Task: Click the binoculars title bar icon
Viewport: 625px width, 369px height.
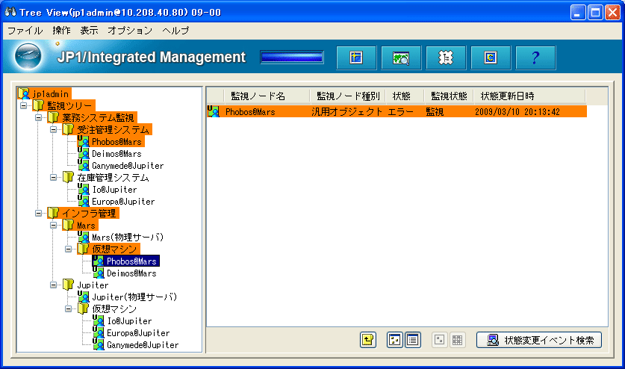Action: coord(10,12)
